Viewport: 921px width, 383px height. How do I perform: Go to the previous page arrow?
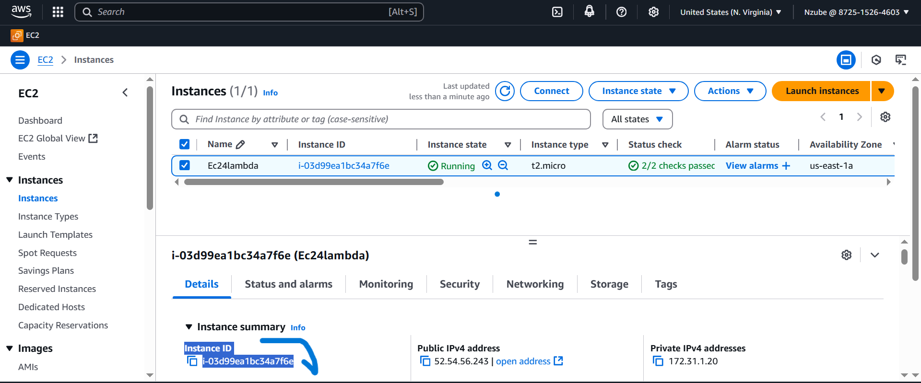pyautogui.click(x=823, y=117)
